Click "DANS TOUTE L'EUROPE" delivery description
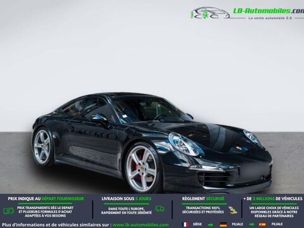 [126, 211]
